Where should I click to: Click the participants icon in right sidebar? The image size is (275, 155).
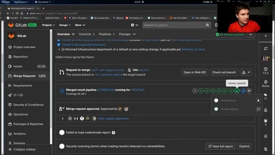click(266, 121)
